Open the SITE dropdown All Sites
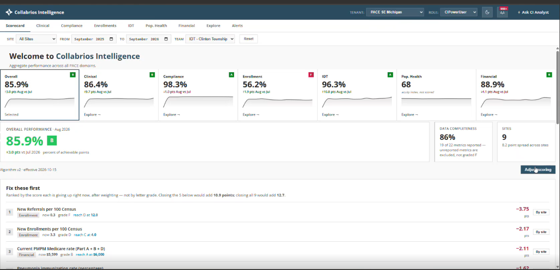Image resolution: width=560 pixels, height=270 pixels. tap(36, 39)
